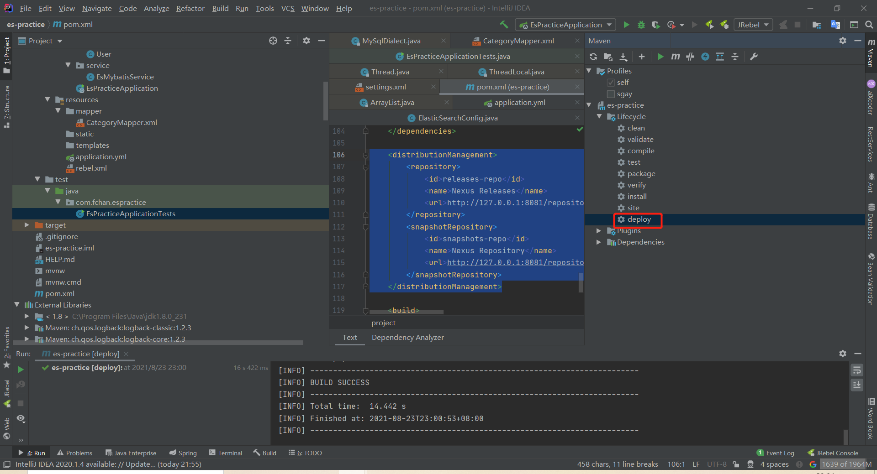The image size is (877, 474).
Task: Show Maven dependencies diagram icon
Action: pos(720,57)
